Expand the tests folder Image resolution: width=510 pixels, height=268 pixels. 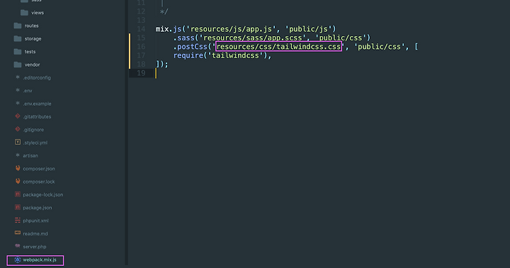click(x=30, y=52)
